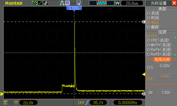The height and width of the screenshot is (106, 177).
Task: Click the W window mode icon
Action: 118,3
